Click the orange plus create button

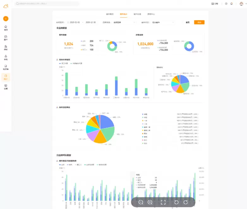coord(6,19)
